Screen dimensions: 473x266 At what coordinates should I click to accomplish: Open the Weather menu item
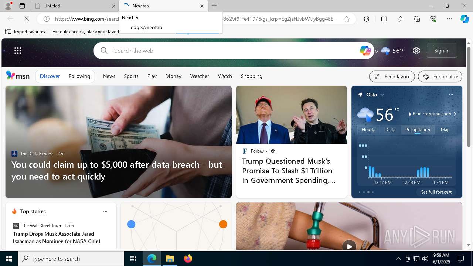[200, 76]
